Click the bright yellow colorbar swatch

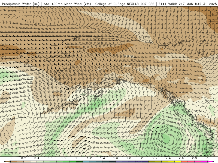178,161
